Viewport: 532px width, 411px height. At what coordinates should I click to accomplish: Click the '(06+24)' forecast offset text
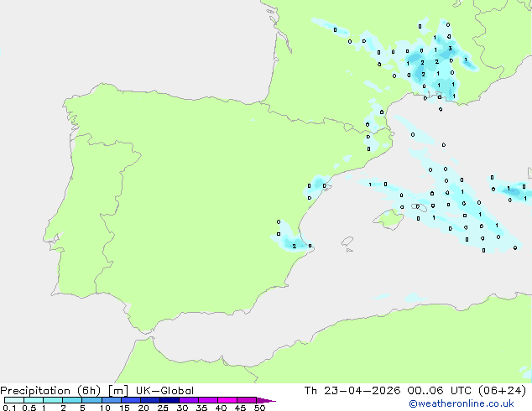pyautogui.click(x=502, y=391)
